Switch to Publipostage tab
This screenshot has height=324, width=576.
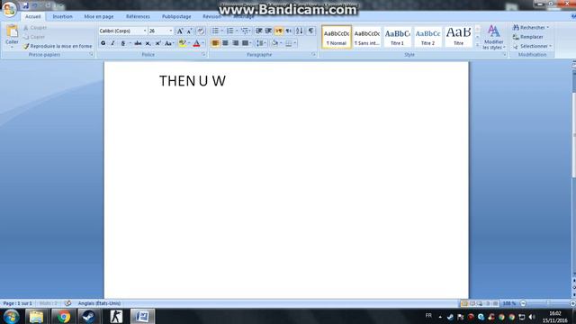[176, 16]
